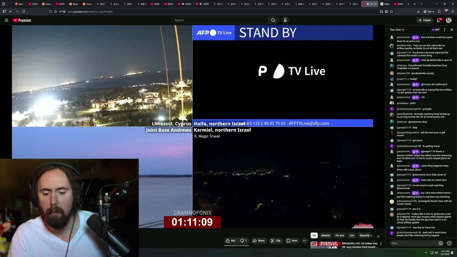This screenshot has height=257, width=457.
Task: Click the Share button under the video
Action: (258, 241)
